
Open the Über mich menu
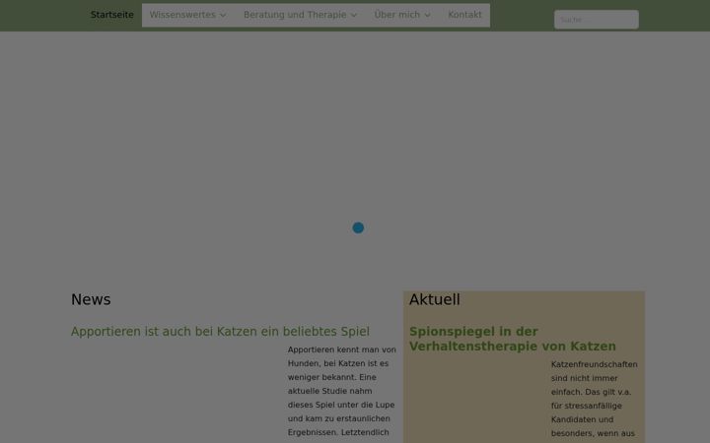point(396,15)
